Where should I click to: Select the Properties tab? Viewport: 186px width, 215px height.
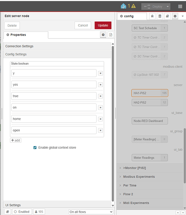coord(26,35)
